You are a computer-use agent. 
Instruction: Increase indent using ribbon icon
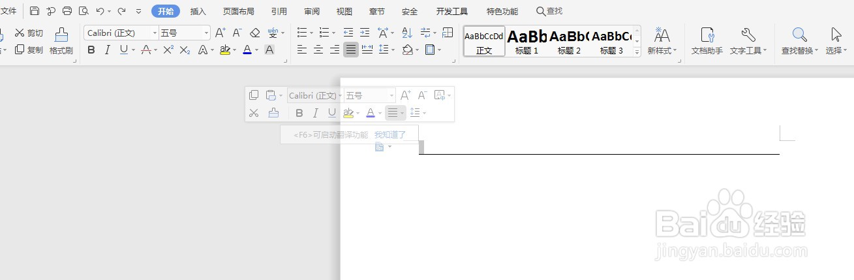pos(365,33)
